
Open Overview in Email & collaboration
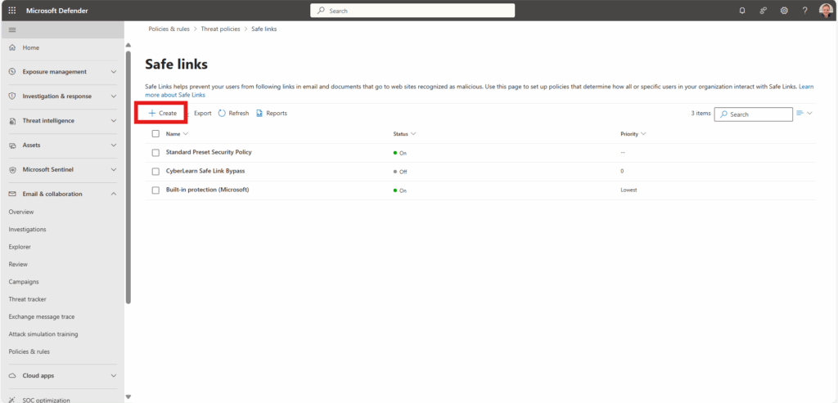(21, 212)
